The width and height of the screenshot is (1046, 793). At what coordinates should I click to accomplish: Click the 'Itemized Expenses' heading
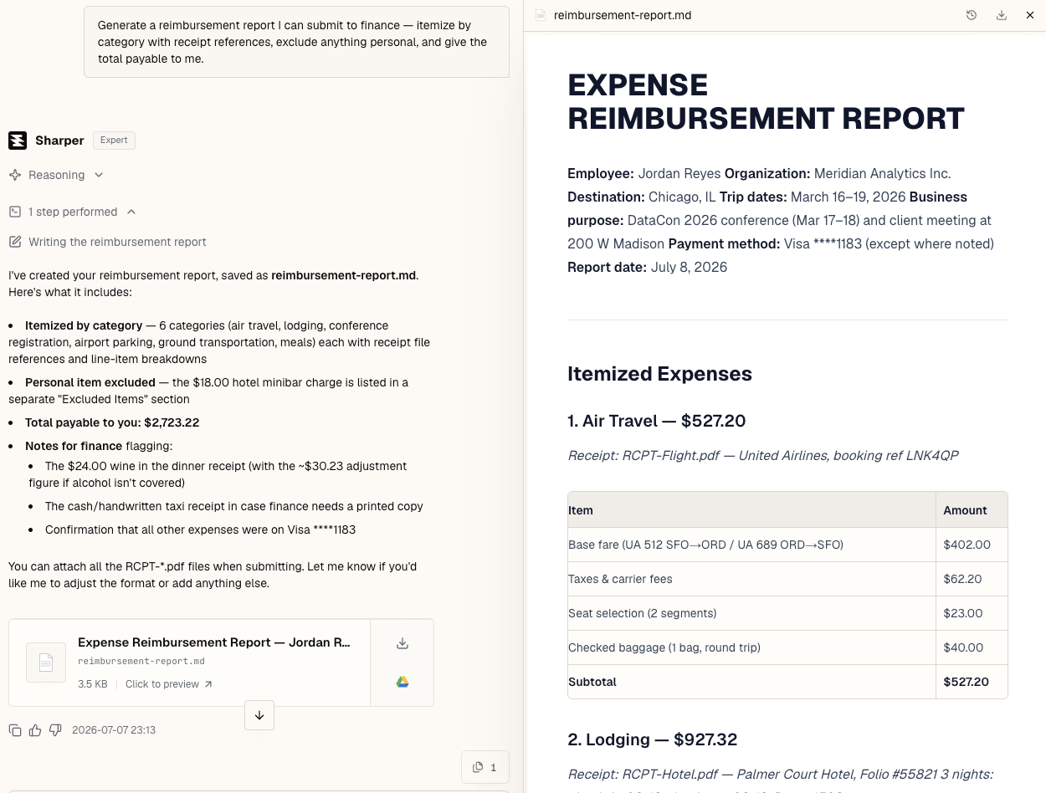(x=659, y=374)
